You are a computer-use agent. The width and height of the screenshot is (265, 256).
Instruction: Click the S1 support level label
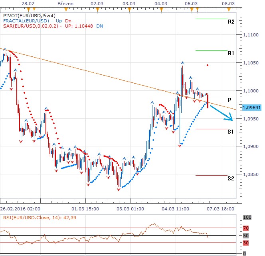231,132
